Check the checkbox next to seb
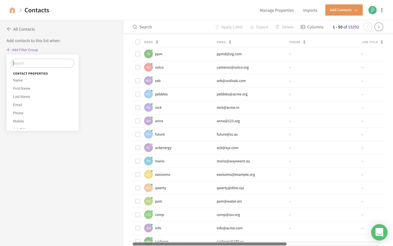This screenshot has width=393, height=246. 138,81
